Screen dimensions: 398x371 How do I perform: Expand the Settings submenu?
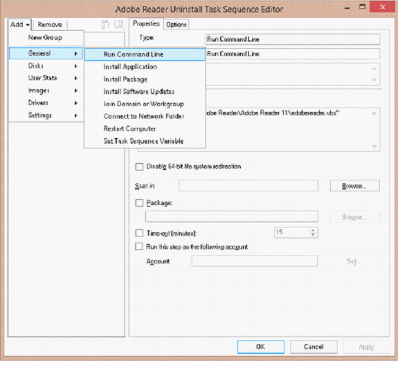46,115
